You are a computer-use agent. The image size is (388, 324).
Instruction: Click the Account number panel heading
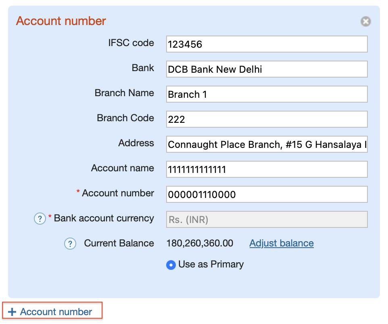click(x=61, y=21)
